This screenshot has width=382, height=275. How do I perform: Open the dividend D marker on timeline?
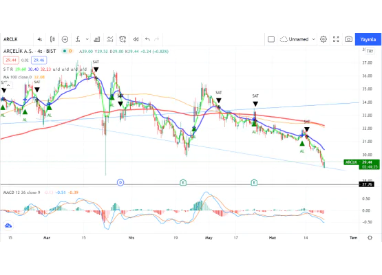pyautogui.click(x=120, y=182)
